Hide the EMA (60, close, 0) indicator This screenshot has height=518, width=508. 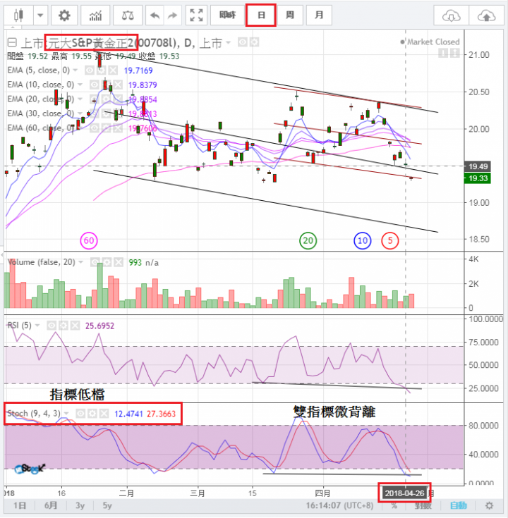point(95,128)
